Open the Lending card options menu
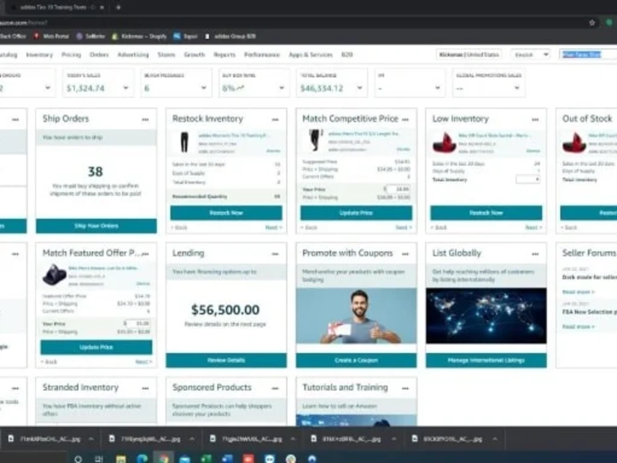617x463 pixels. point(275,254)
